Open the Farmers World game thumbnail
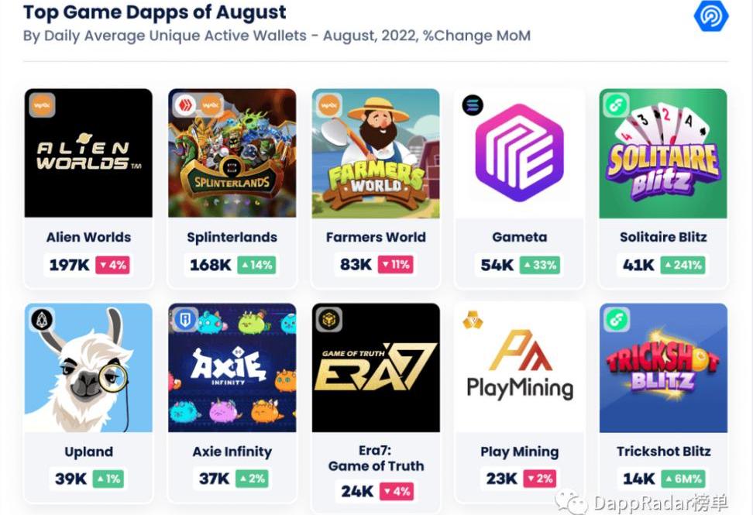 coord(376,153)
